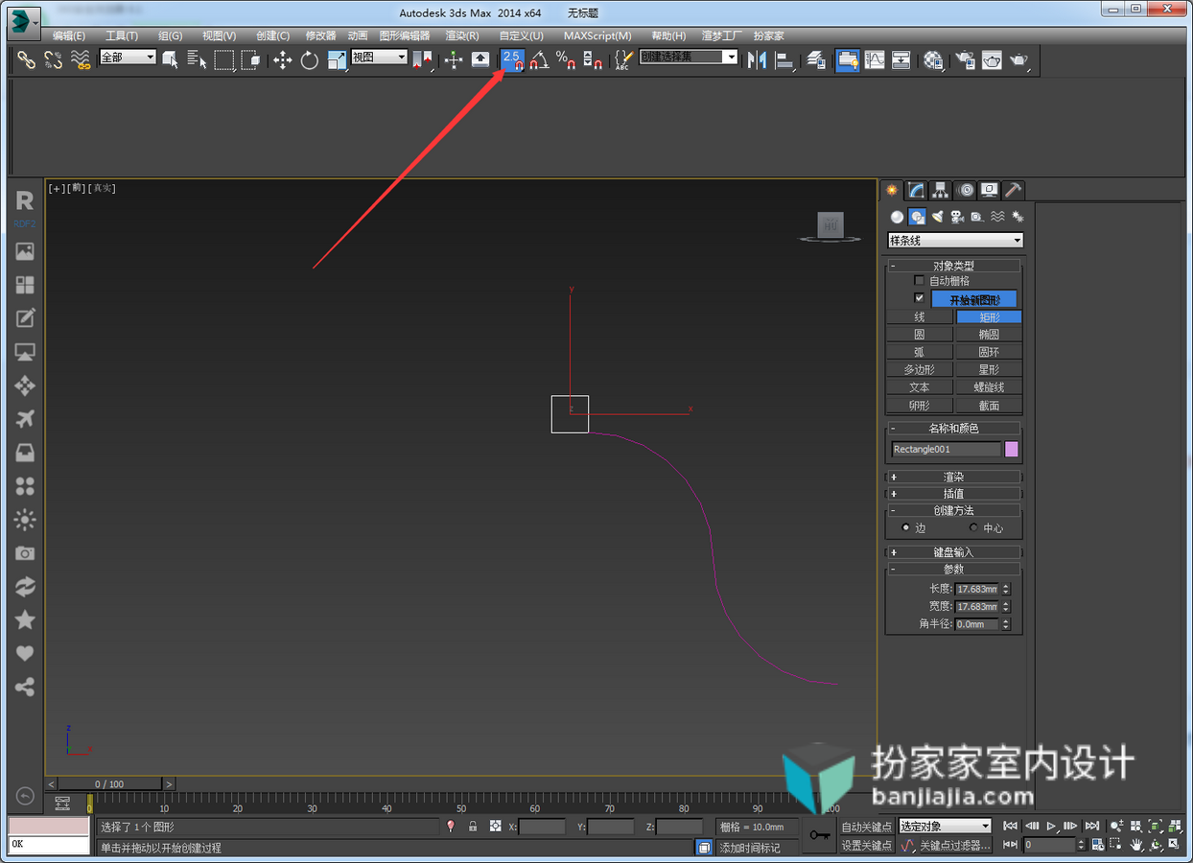Click the ViewCube in viewport
Image resolution: width=1193 pixels, height=863 pixels.
point(830,226)
